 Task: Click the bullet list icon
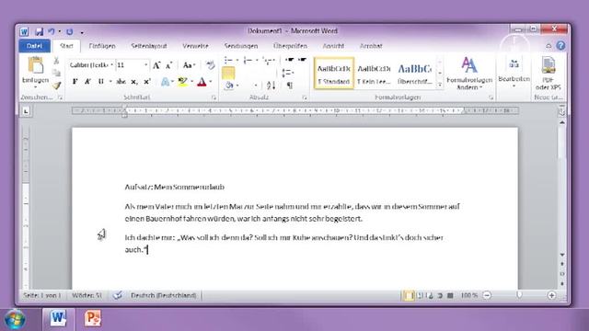click(x=228, y=60)
